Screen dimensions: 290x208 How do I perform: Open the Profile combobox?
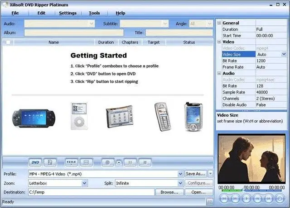click(180, 174)
